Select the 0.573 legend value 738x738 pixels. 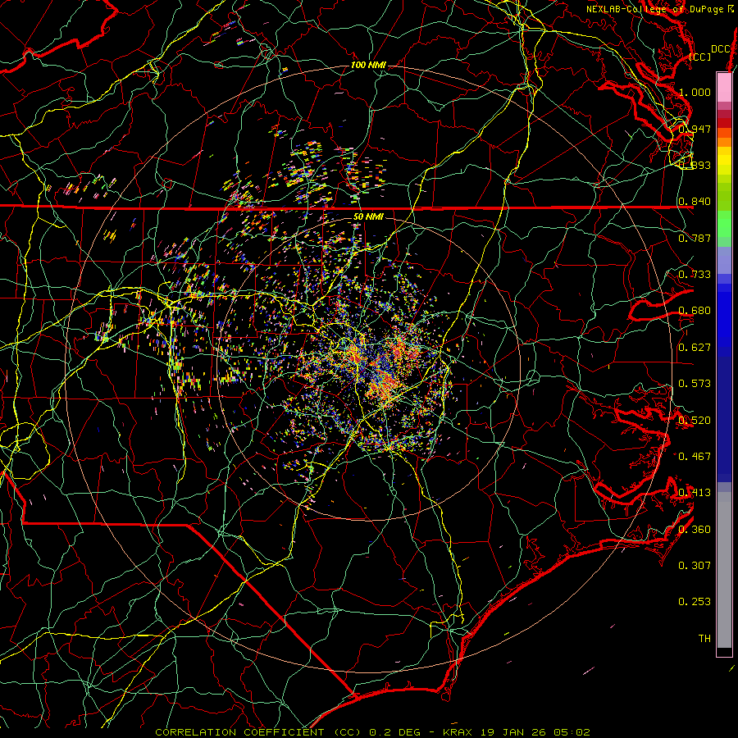click(695, 384)
